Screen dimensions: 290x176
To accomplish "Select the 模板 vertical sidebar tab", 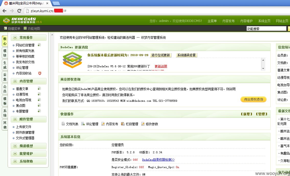I will coord(5,101).
